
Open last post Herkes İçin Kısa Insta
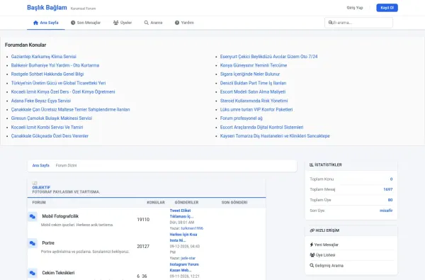[183, 237]
